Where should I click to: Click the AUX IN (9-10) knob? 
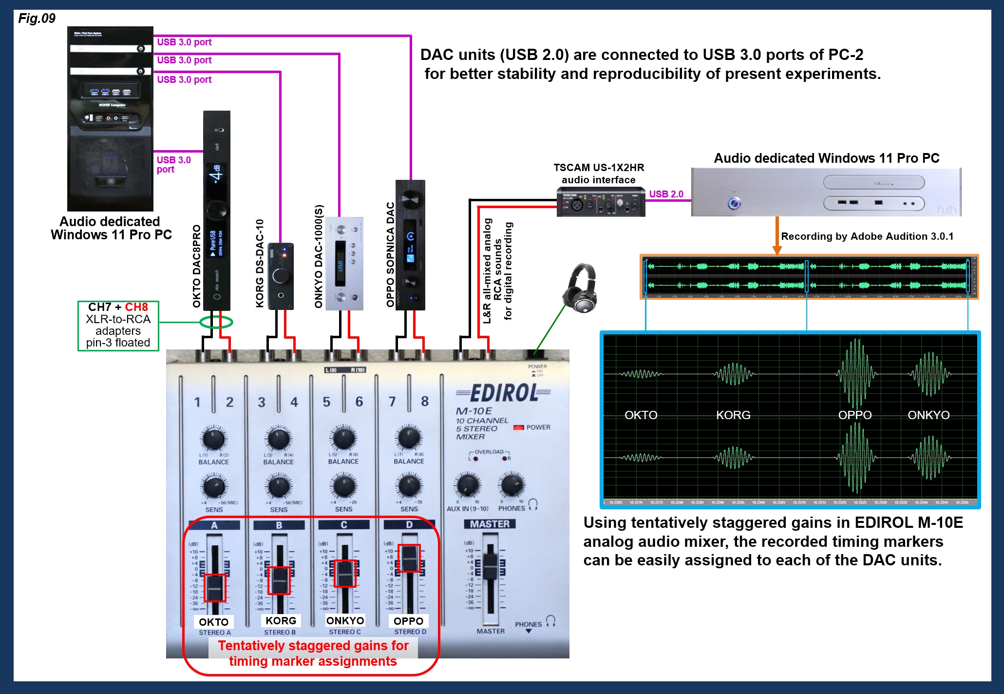468,485
